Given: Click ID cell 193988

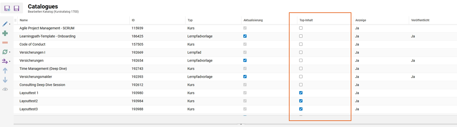Looking at the screenshot, I should coord(137,109).
